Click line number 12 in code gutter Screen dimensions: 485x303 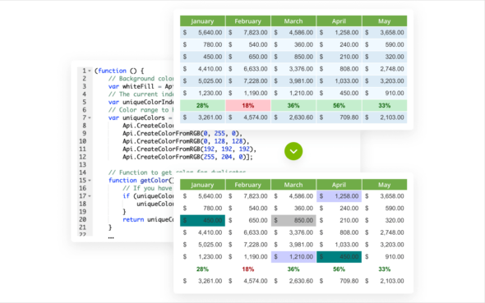tap(82, 157)
